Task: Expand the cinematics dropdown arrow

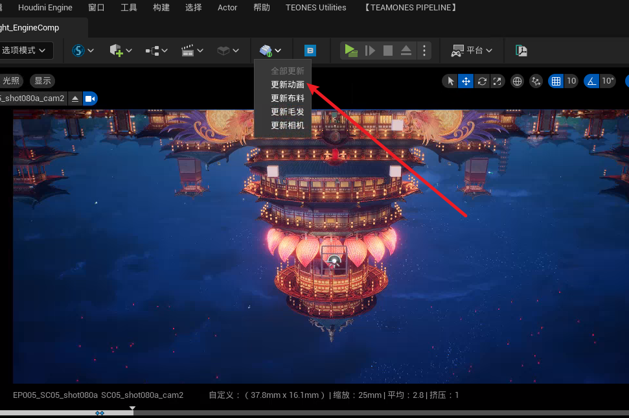Action: click(x=200, y=51)
